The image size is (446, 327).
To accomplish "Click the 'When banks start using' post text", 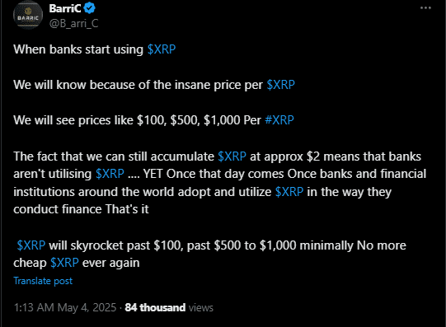I will 78,49.
